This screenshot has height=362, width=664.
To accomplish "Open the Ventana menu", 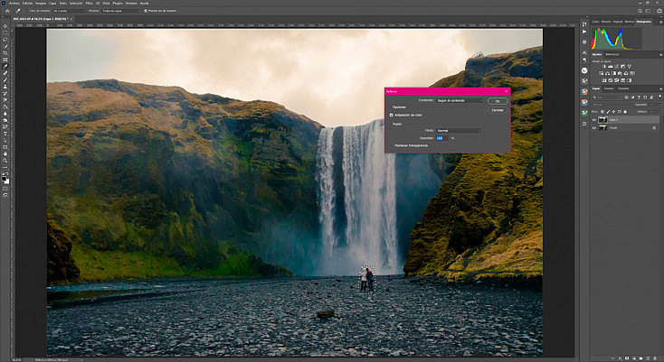I will [131, 3].
